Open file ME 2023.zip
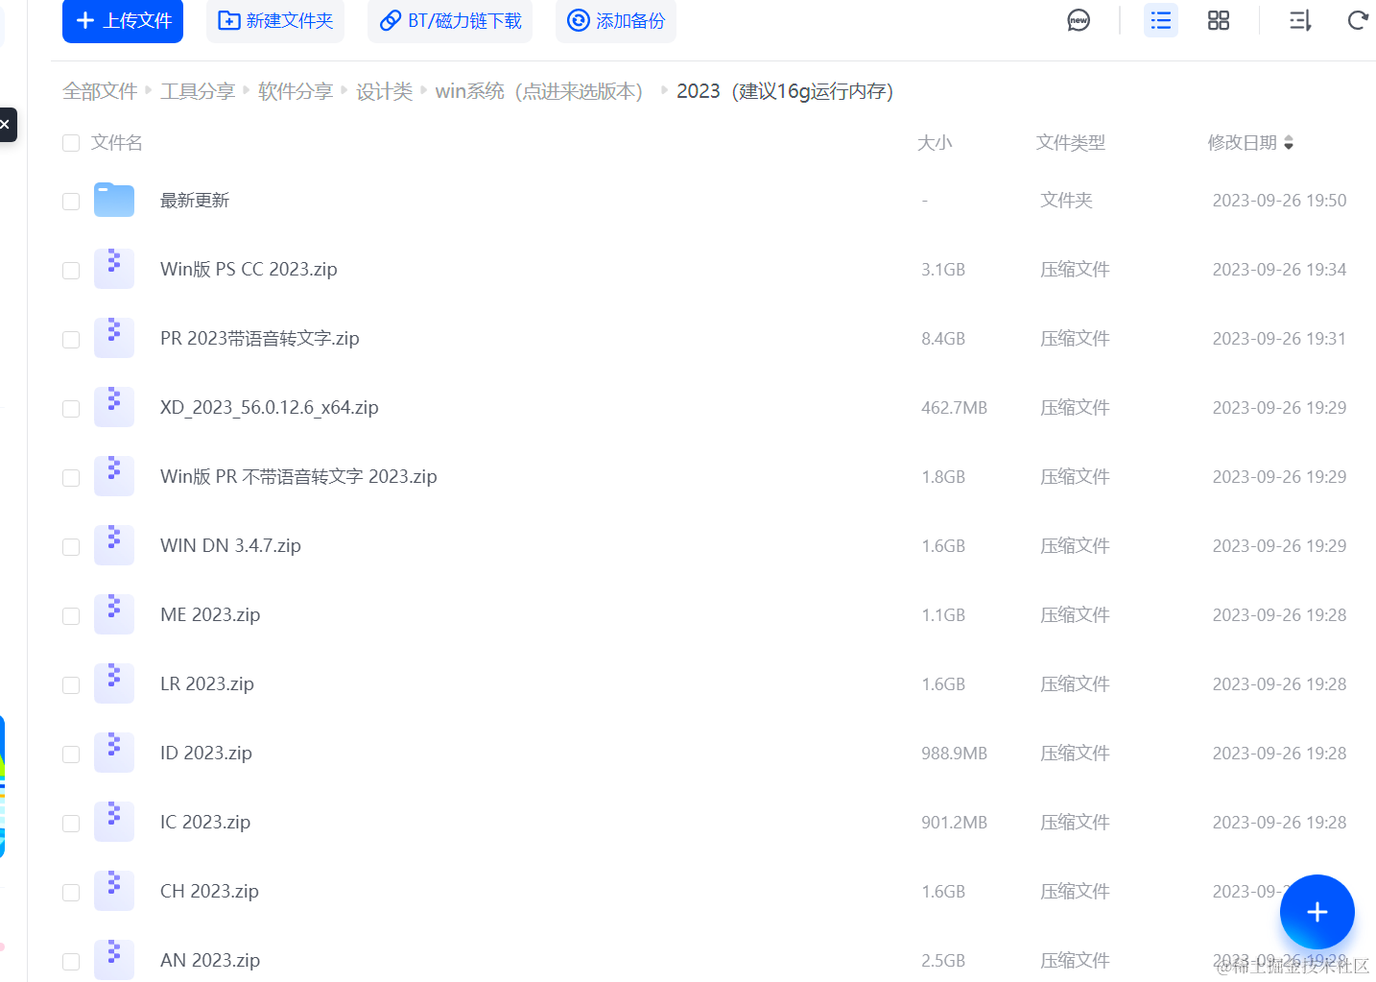This screenshot has width=1376, height=982. click(210, 615)
